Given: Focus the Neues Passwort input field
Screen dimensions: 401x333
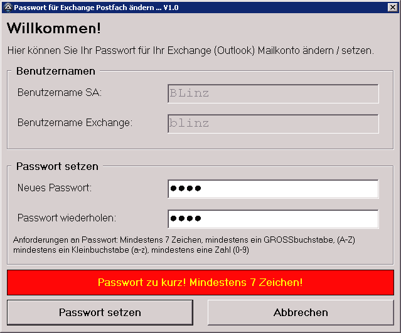Looking at the screenshot, I should point(273,189).
